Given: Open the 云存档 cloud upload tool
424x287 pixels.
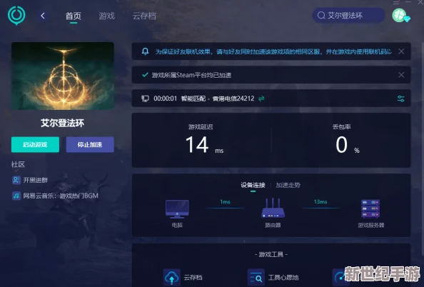Looking at the screenshot, I should click(x=172, y=277).
